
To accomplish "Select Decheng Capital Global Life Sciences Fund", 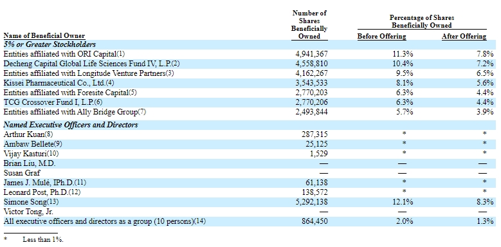I will 87,64.
